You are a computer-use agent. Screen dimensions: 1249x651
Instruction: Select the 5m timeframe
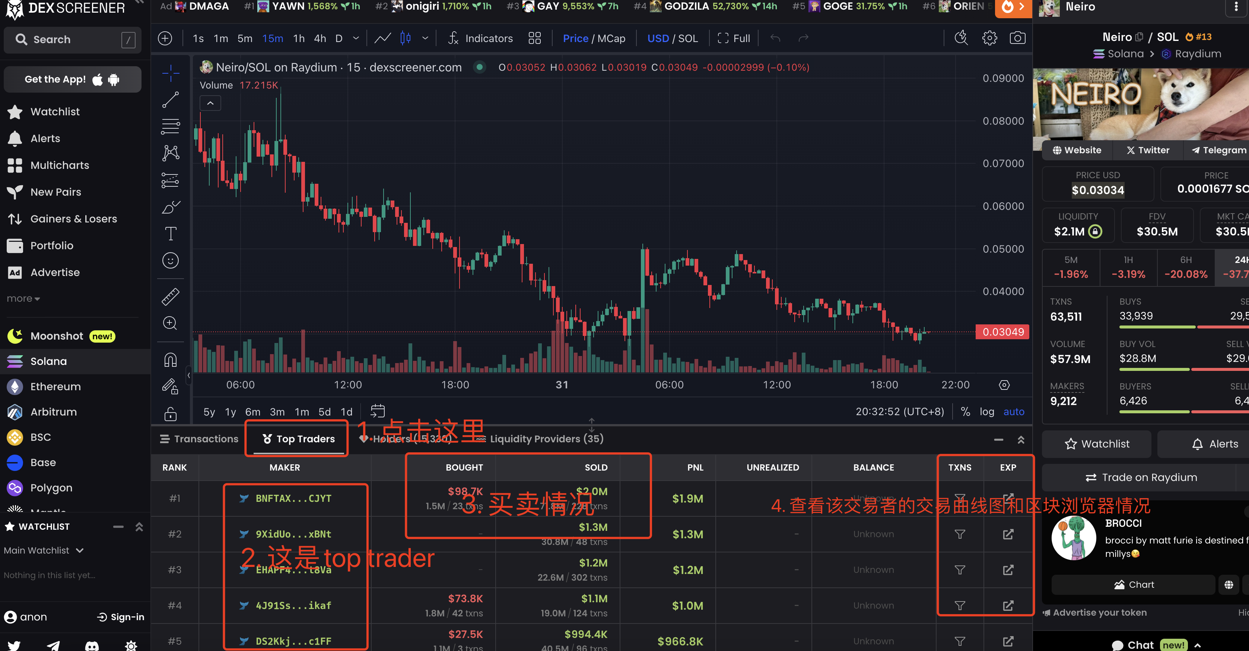245,38
